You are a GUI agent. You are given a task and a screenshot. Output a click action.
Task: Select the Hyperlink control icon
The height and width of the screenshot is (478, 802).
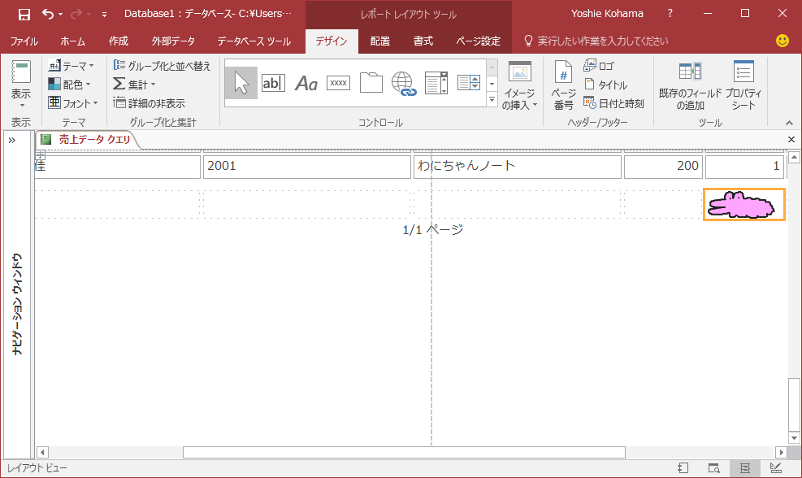coord(404,83)
